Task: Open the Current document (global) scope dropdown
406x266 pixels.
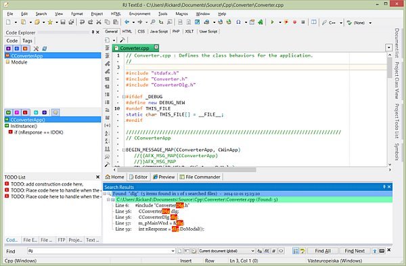Action: point(252,250)
